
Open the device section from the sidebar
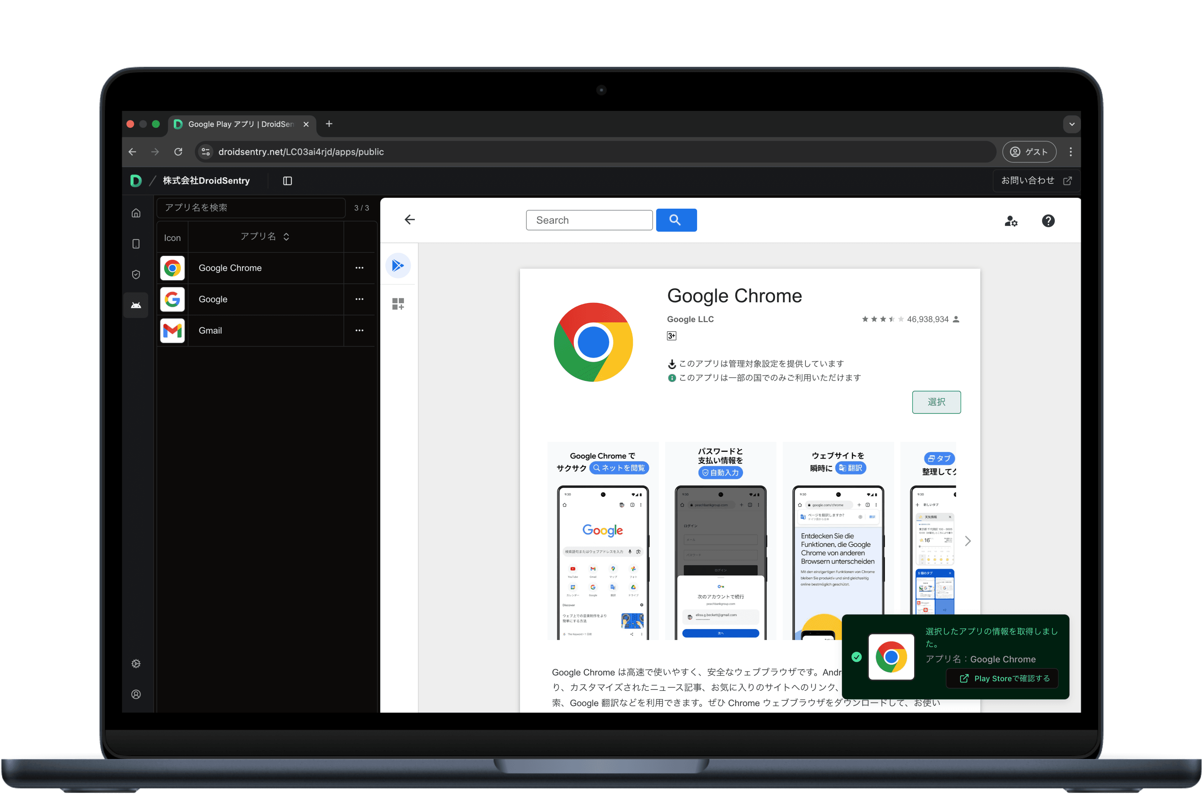coord(136,244)
